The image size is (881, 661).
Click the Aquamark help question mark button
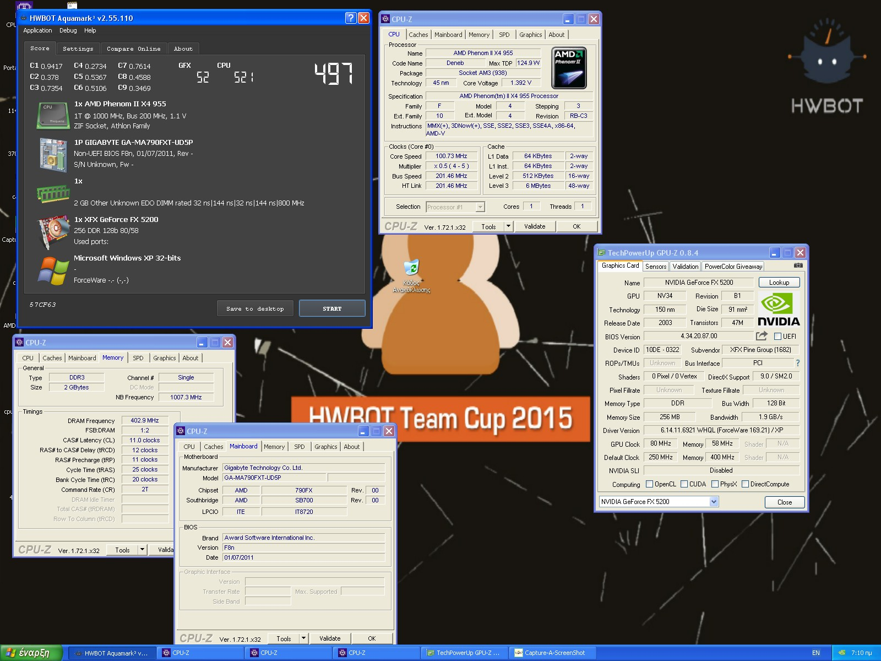351,18
